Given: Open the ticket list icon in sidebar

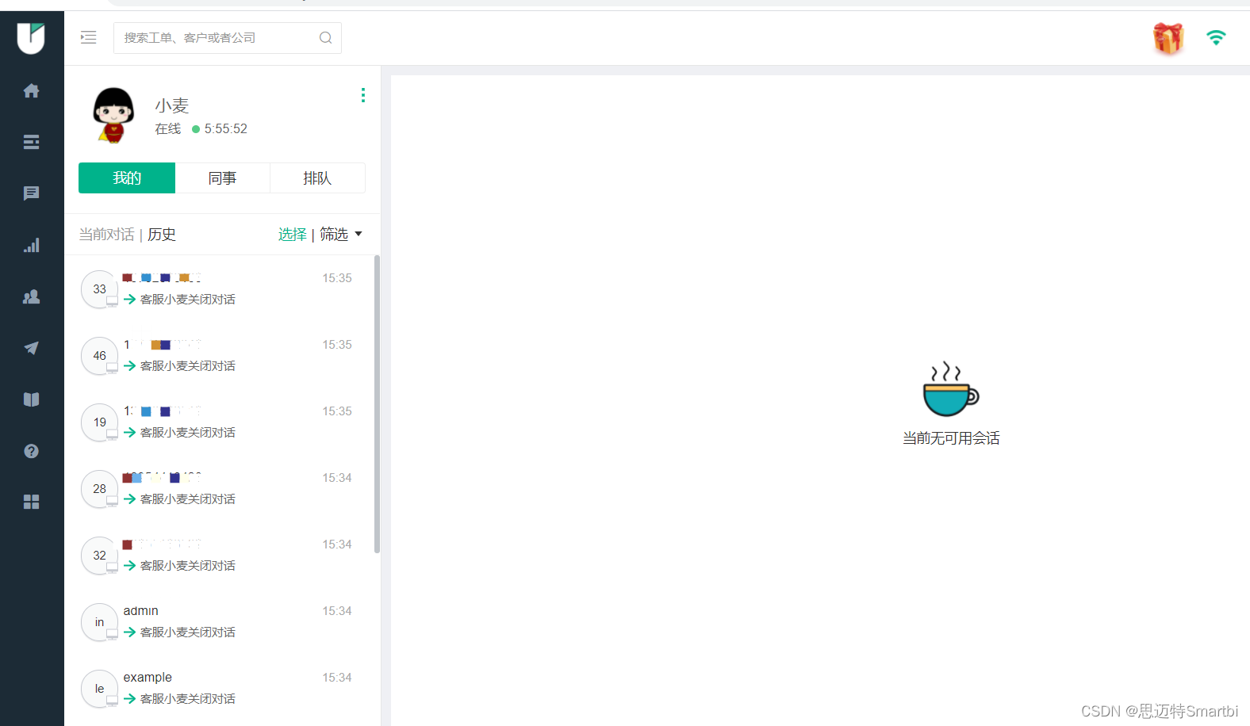Looking at the screenshot, I should click(x=32, y=142).
